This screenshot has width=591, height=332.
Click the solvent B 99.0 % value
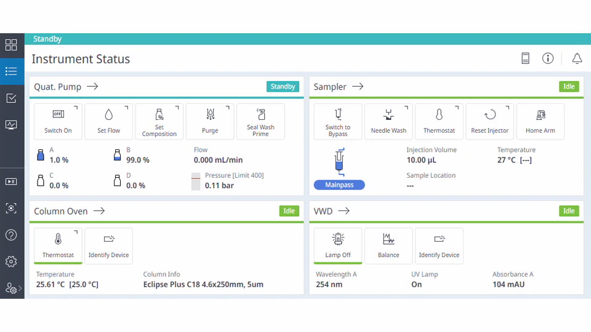137,160
